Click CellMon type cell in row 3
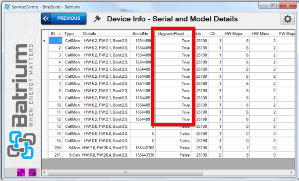299x181 pixels. click(72, 55)
